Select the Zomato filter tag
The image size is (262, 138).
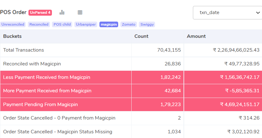coord(129,24)
